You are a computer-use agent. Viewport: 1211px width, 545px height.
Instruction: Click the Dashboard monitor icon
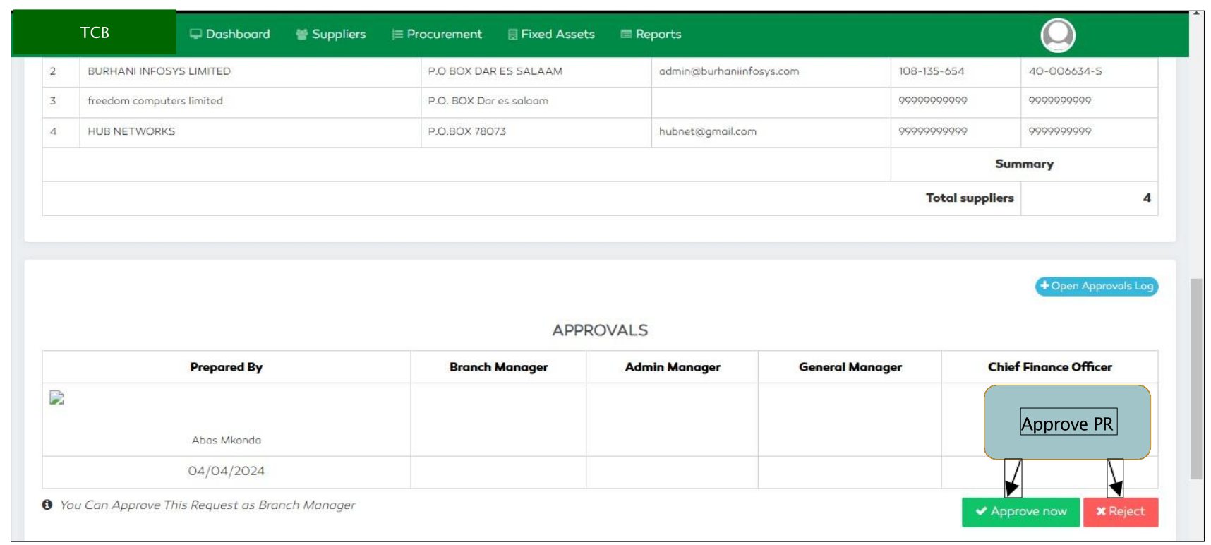[x=195, y=34]
